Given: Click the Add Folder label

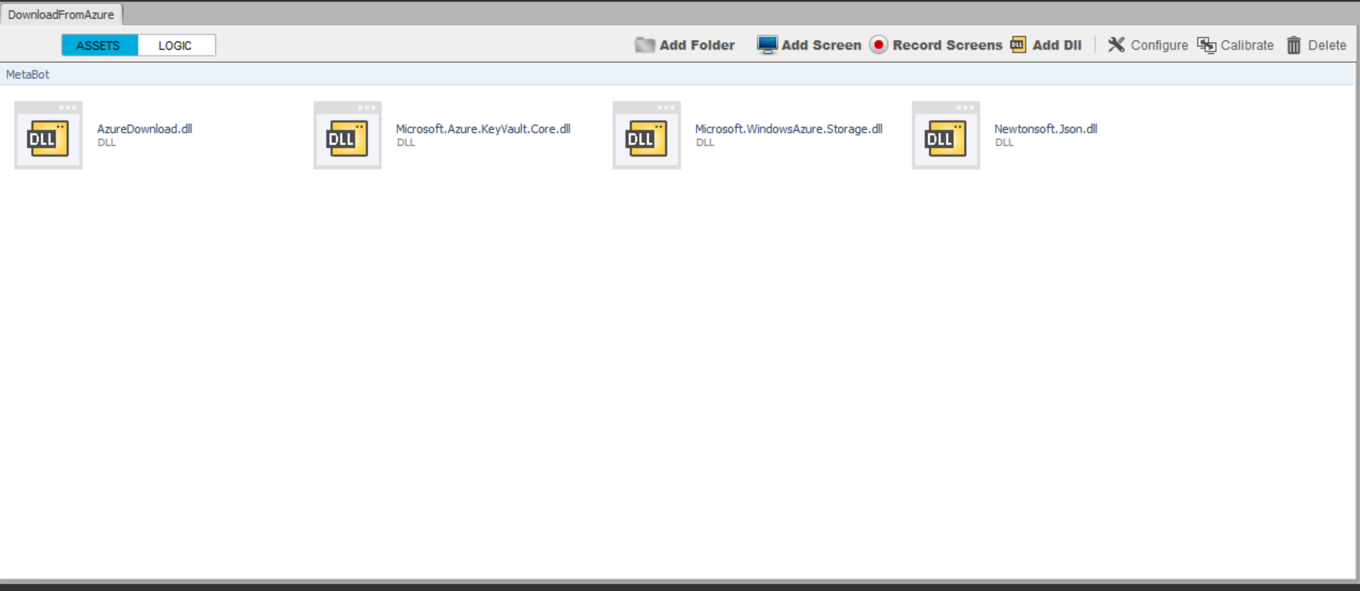Looking at the screenshot, I should [x=697, y=45].
